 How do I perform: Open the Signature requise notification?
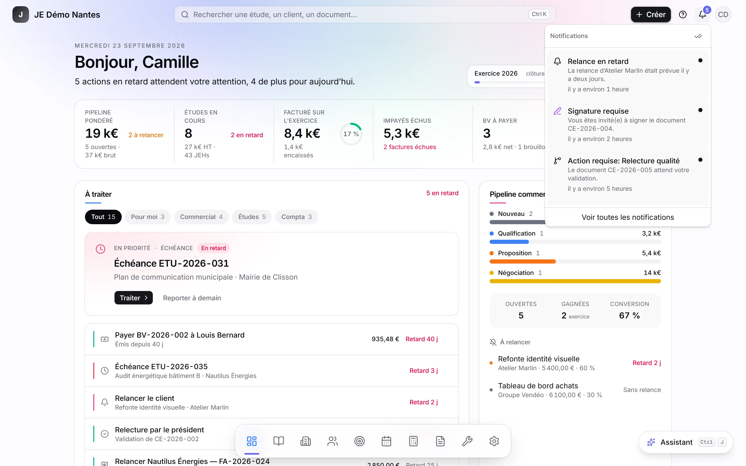pos(628,125)
